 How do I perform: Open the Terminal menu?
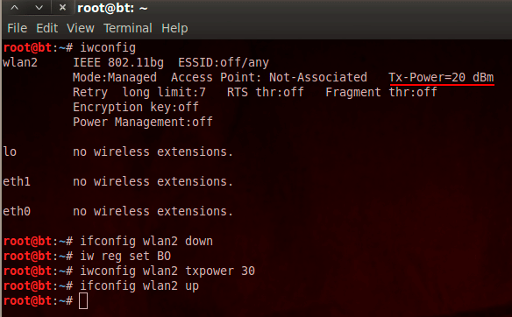(128, 28)
